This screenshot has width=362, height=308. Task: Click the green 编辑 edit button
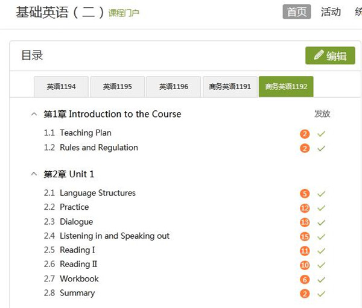coord(330,55)
